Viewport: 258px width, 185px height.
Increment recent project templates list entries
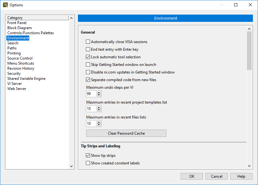(99, 107)
